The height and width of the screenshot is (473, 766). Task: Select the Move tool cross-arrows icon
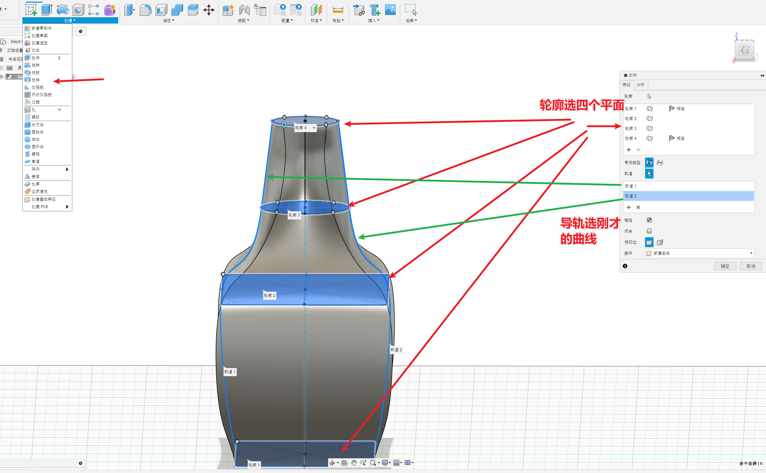(208, 10)
